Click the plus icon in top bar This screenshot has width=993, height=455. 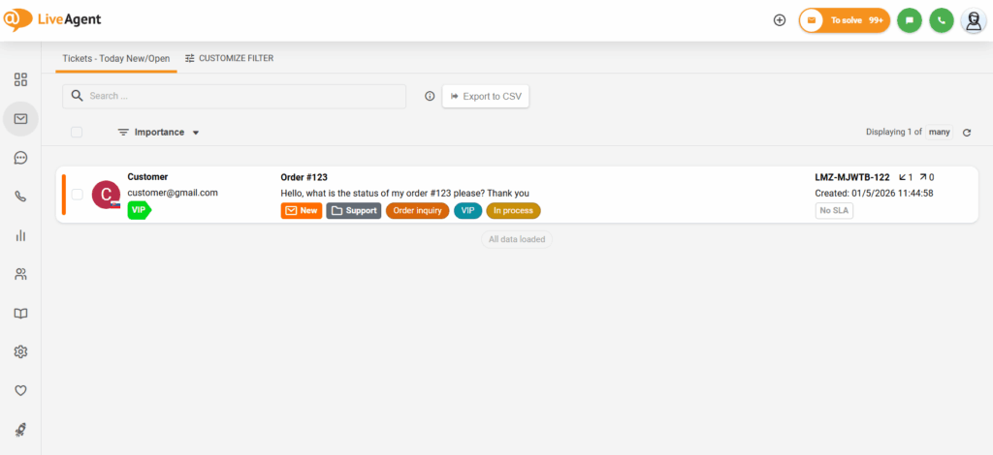(x=780, y=20)
